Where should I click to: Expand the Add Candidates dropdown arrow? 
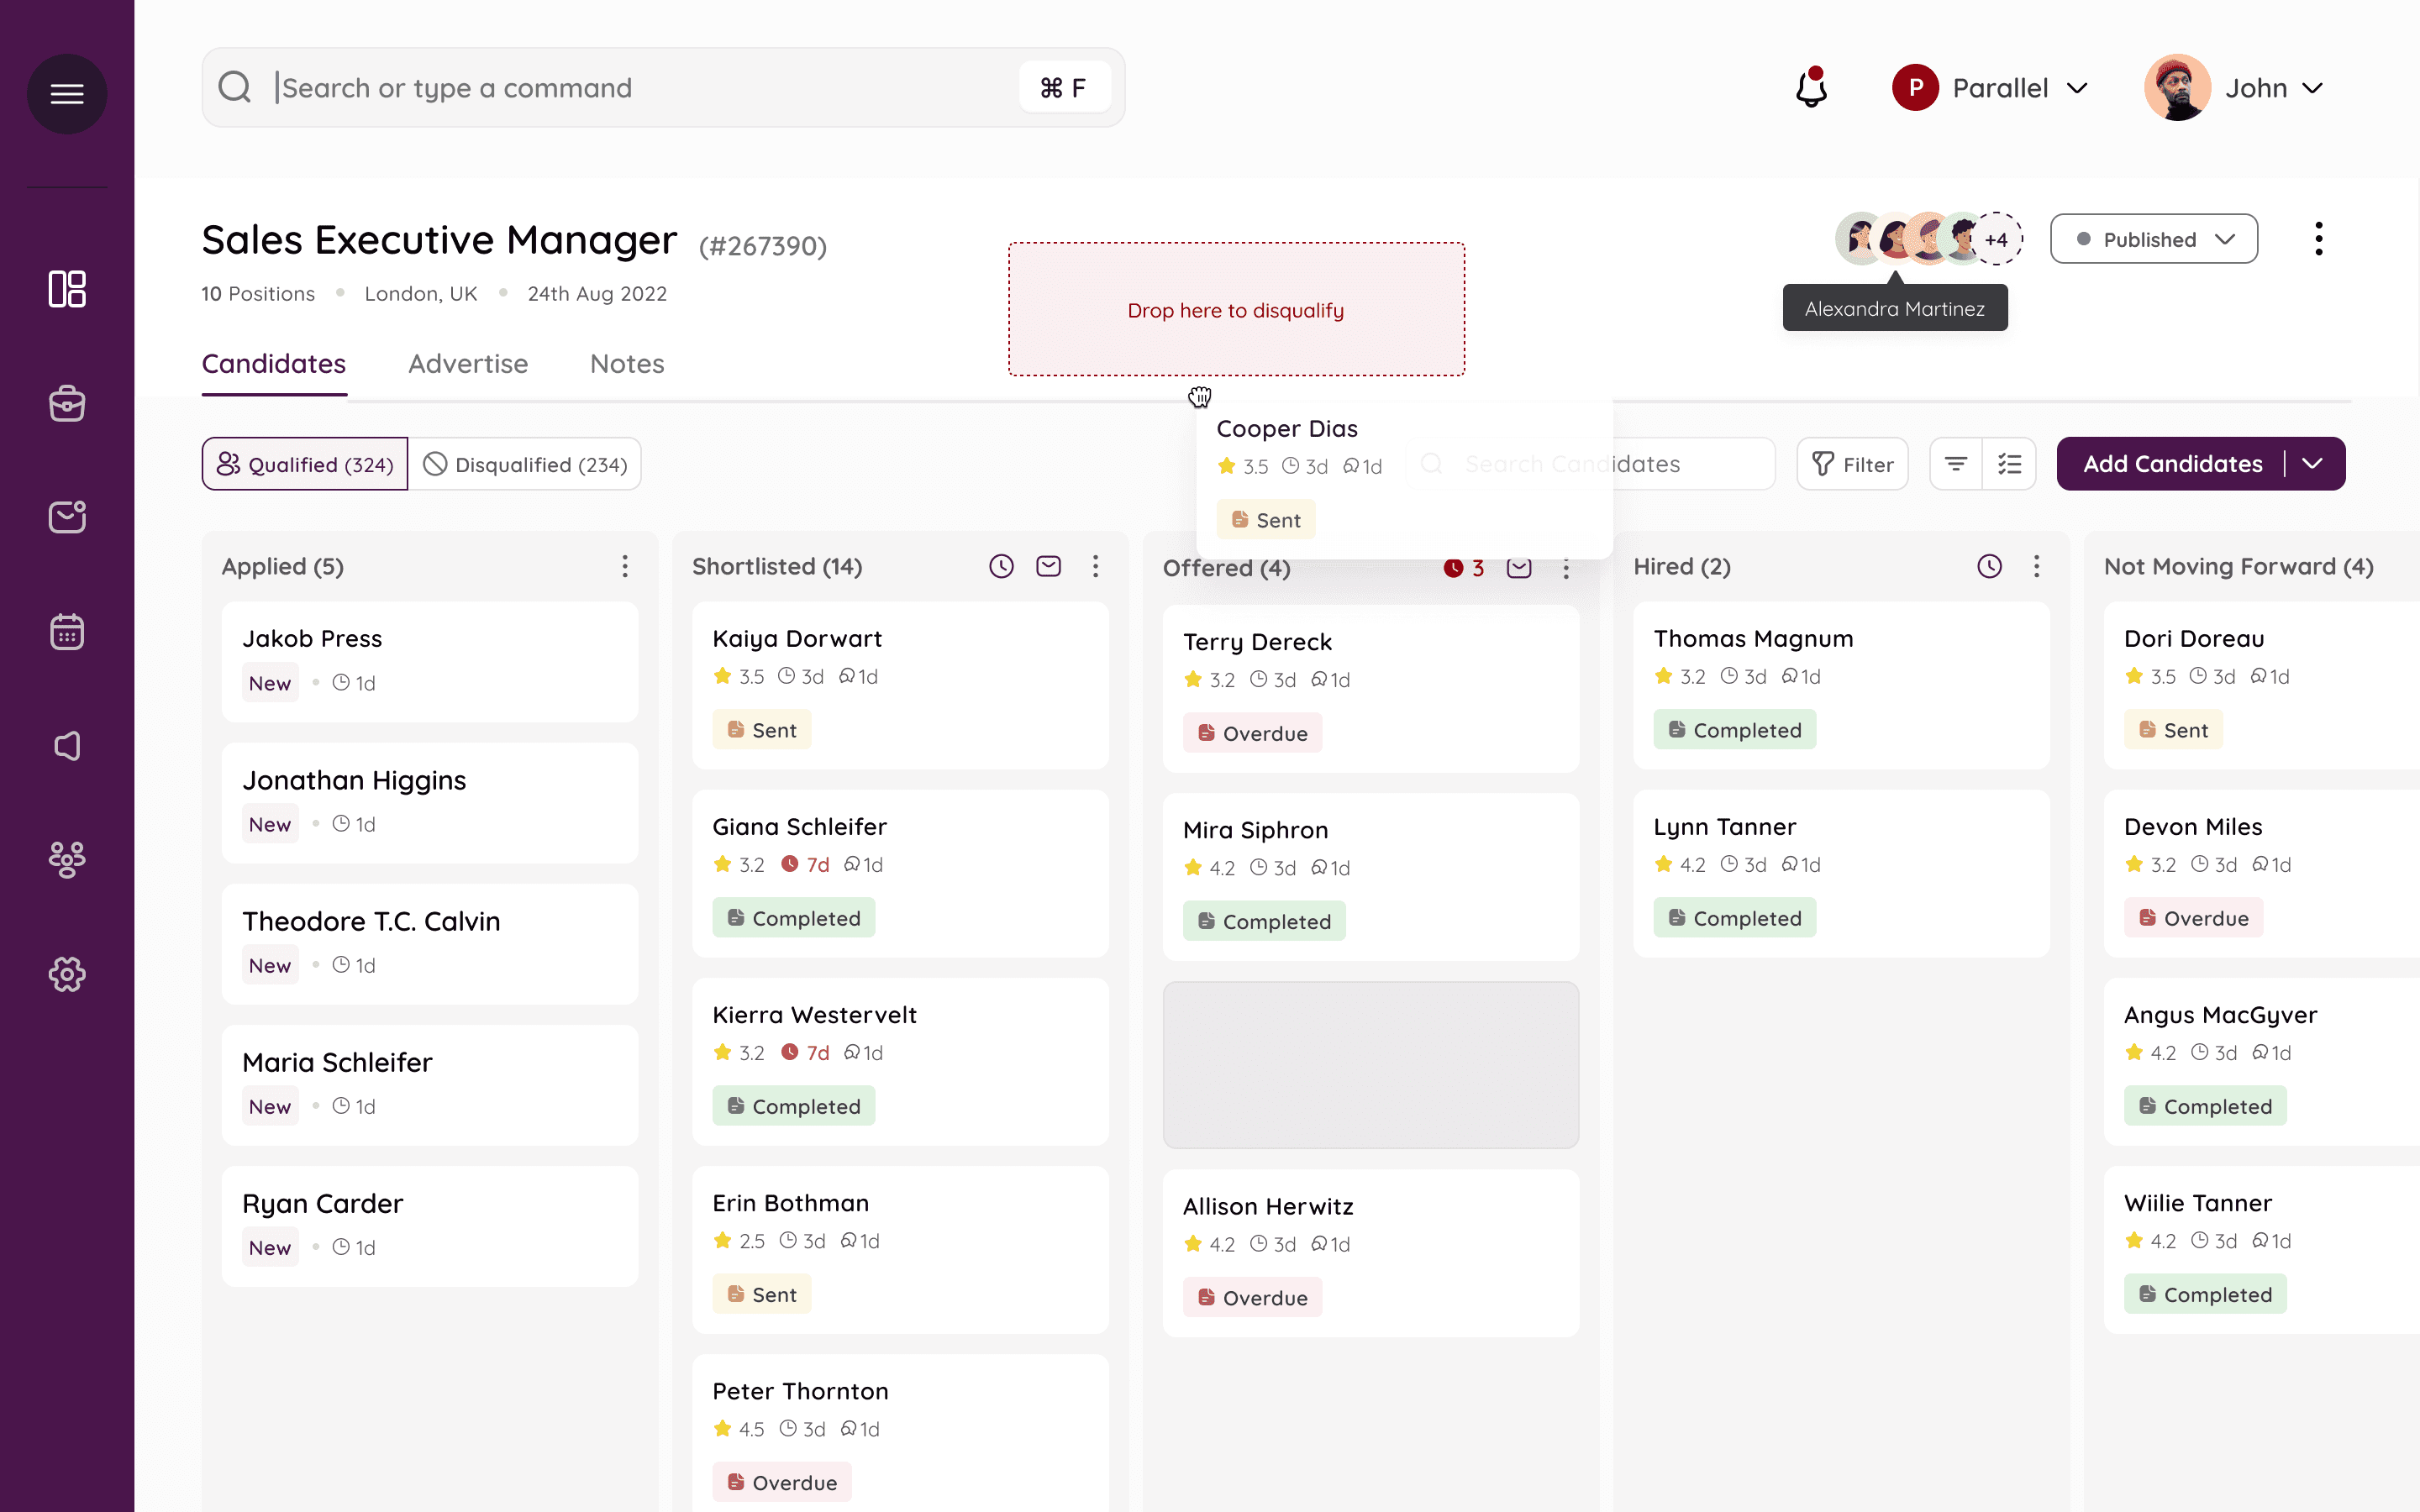coord(2312,464)
